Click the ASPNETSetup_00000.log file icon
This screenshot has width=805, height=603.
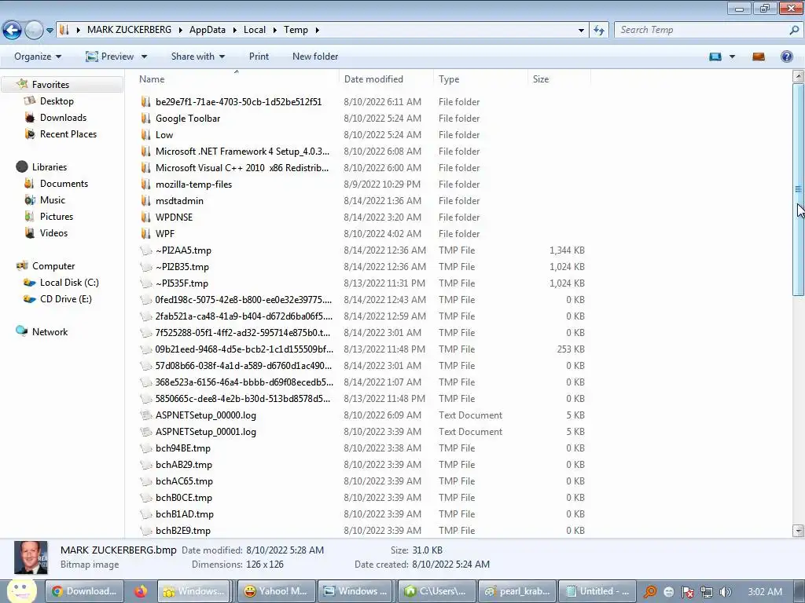[146, 415]
